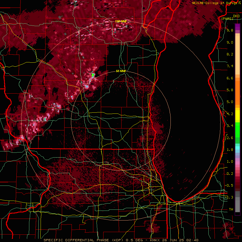
Task: Click the orange segment of the color bar
Action: click(x=237, y=93)
